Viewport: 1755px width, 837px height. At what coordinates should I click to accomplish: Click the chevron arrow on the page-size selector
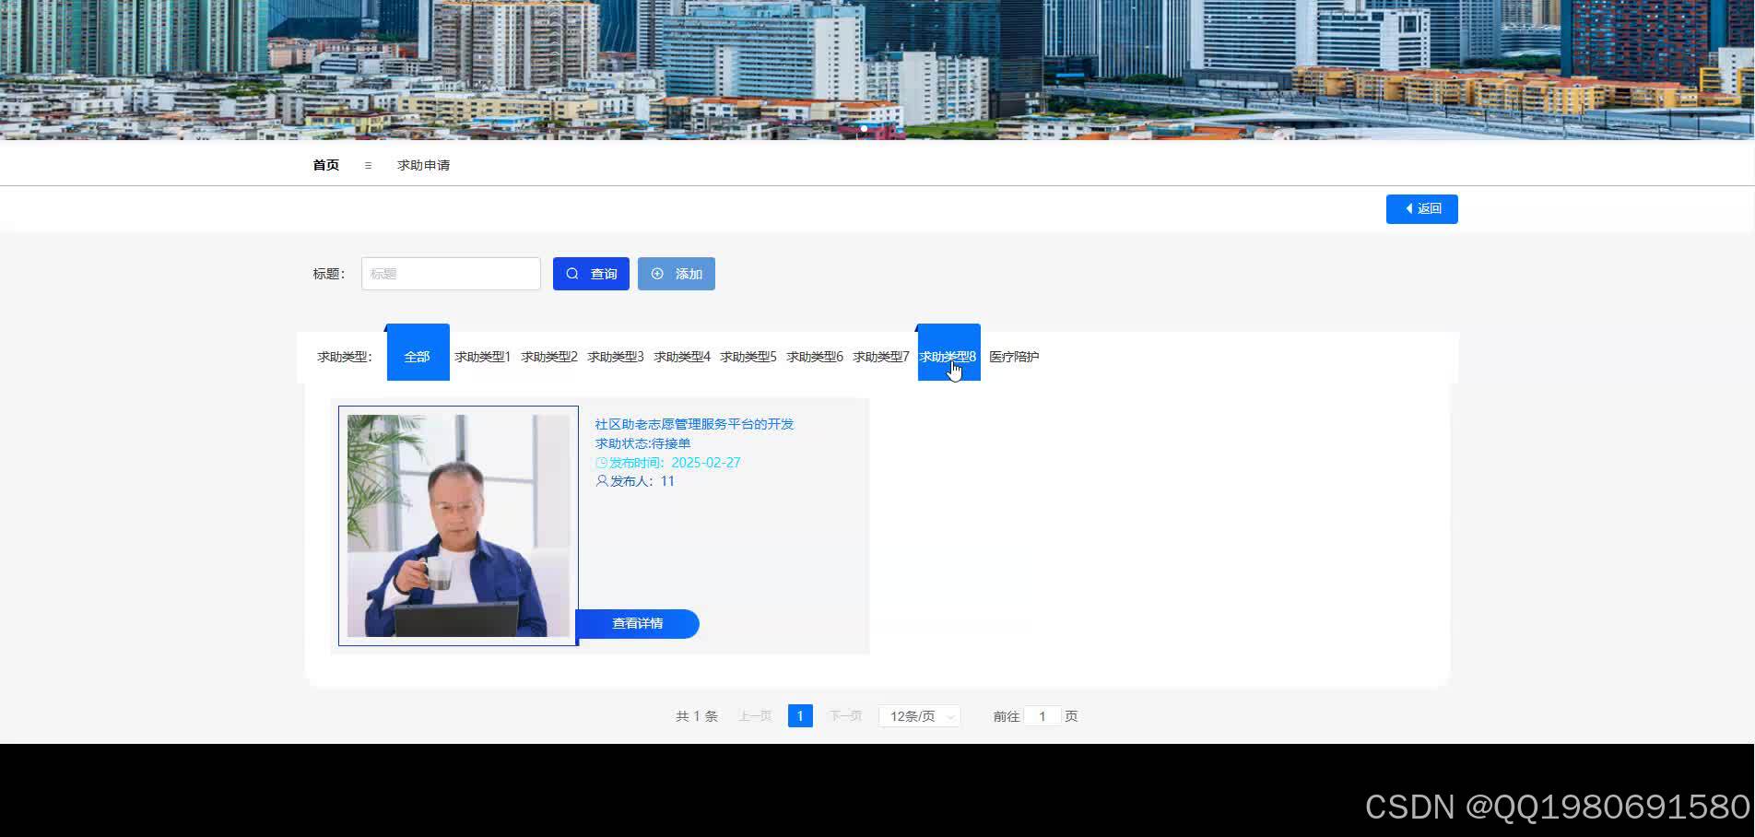point(949,715)
